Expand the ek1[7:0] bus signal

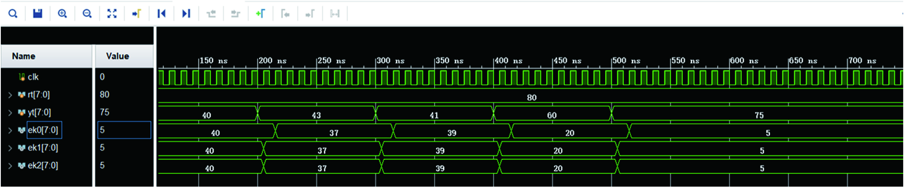[10, 148]
